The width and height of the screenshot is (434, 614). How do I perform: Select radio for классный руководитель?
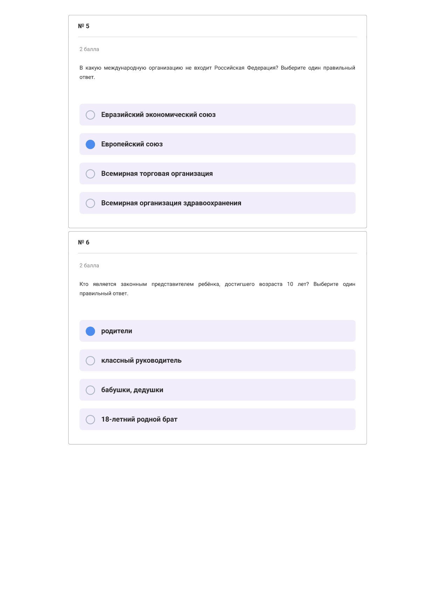(90, 361)
